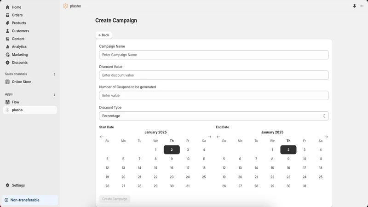Click the Settings gear icon
The height and width of the screenshot is (207, 368).
coord(7,185)
